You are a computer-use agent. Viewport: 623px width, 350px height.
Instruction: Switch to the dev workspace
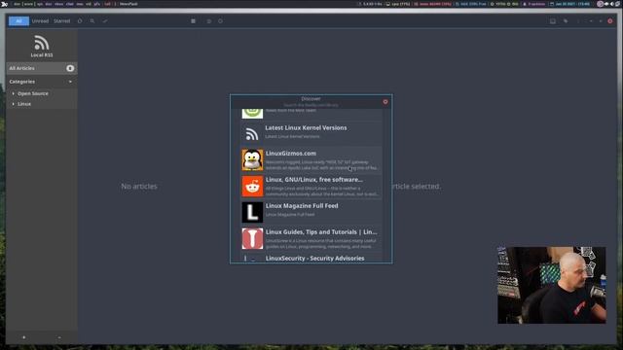click(x=18, y=4)
